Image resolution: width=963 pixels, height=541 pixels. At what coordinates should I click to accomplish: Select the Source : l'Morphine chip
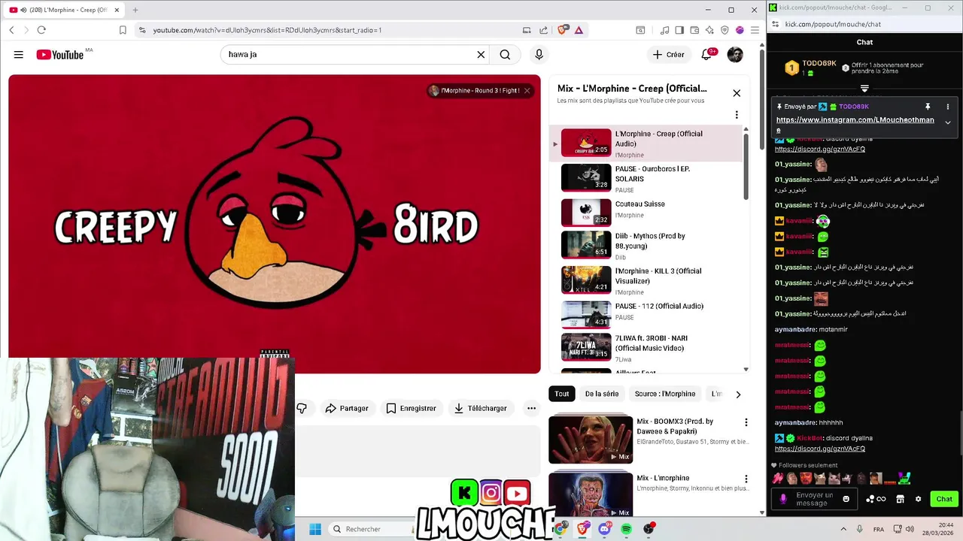tap(665, 394)
